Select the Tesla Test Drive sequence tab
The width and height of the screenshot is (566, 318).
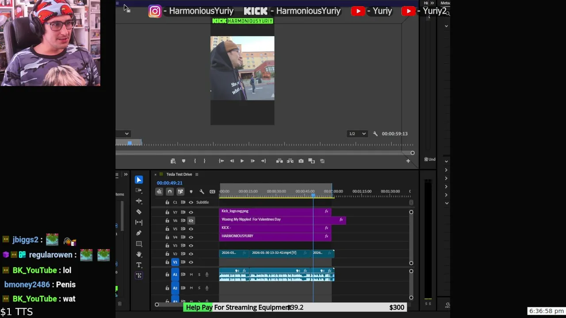pyautogui.click(x=179, y=174)
